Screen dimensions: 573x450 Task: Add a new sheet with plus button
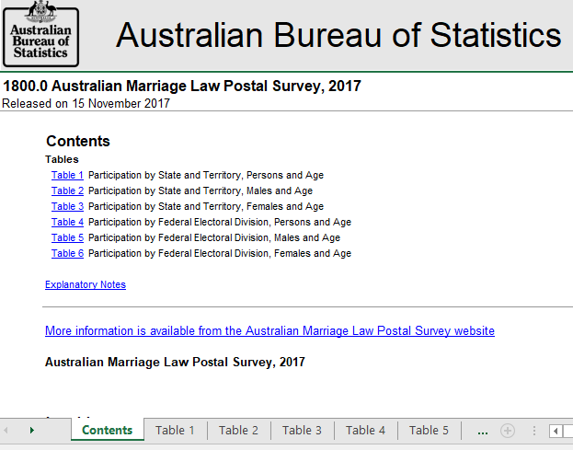click(x=507, y=431)
